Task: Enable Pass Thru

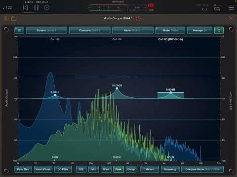Action: pyautogui.click(x=23, y=169)
